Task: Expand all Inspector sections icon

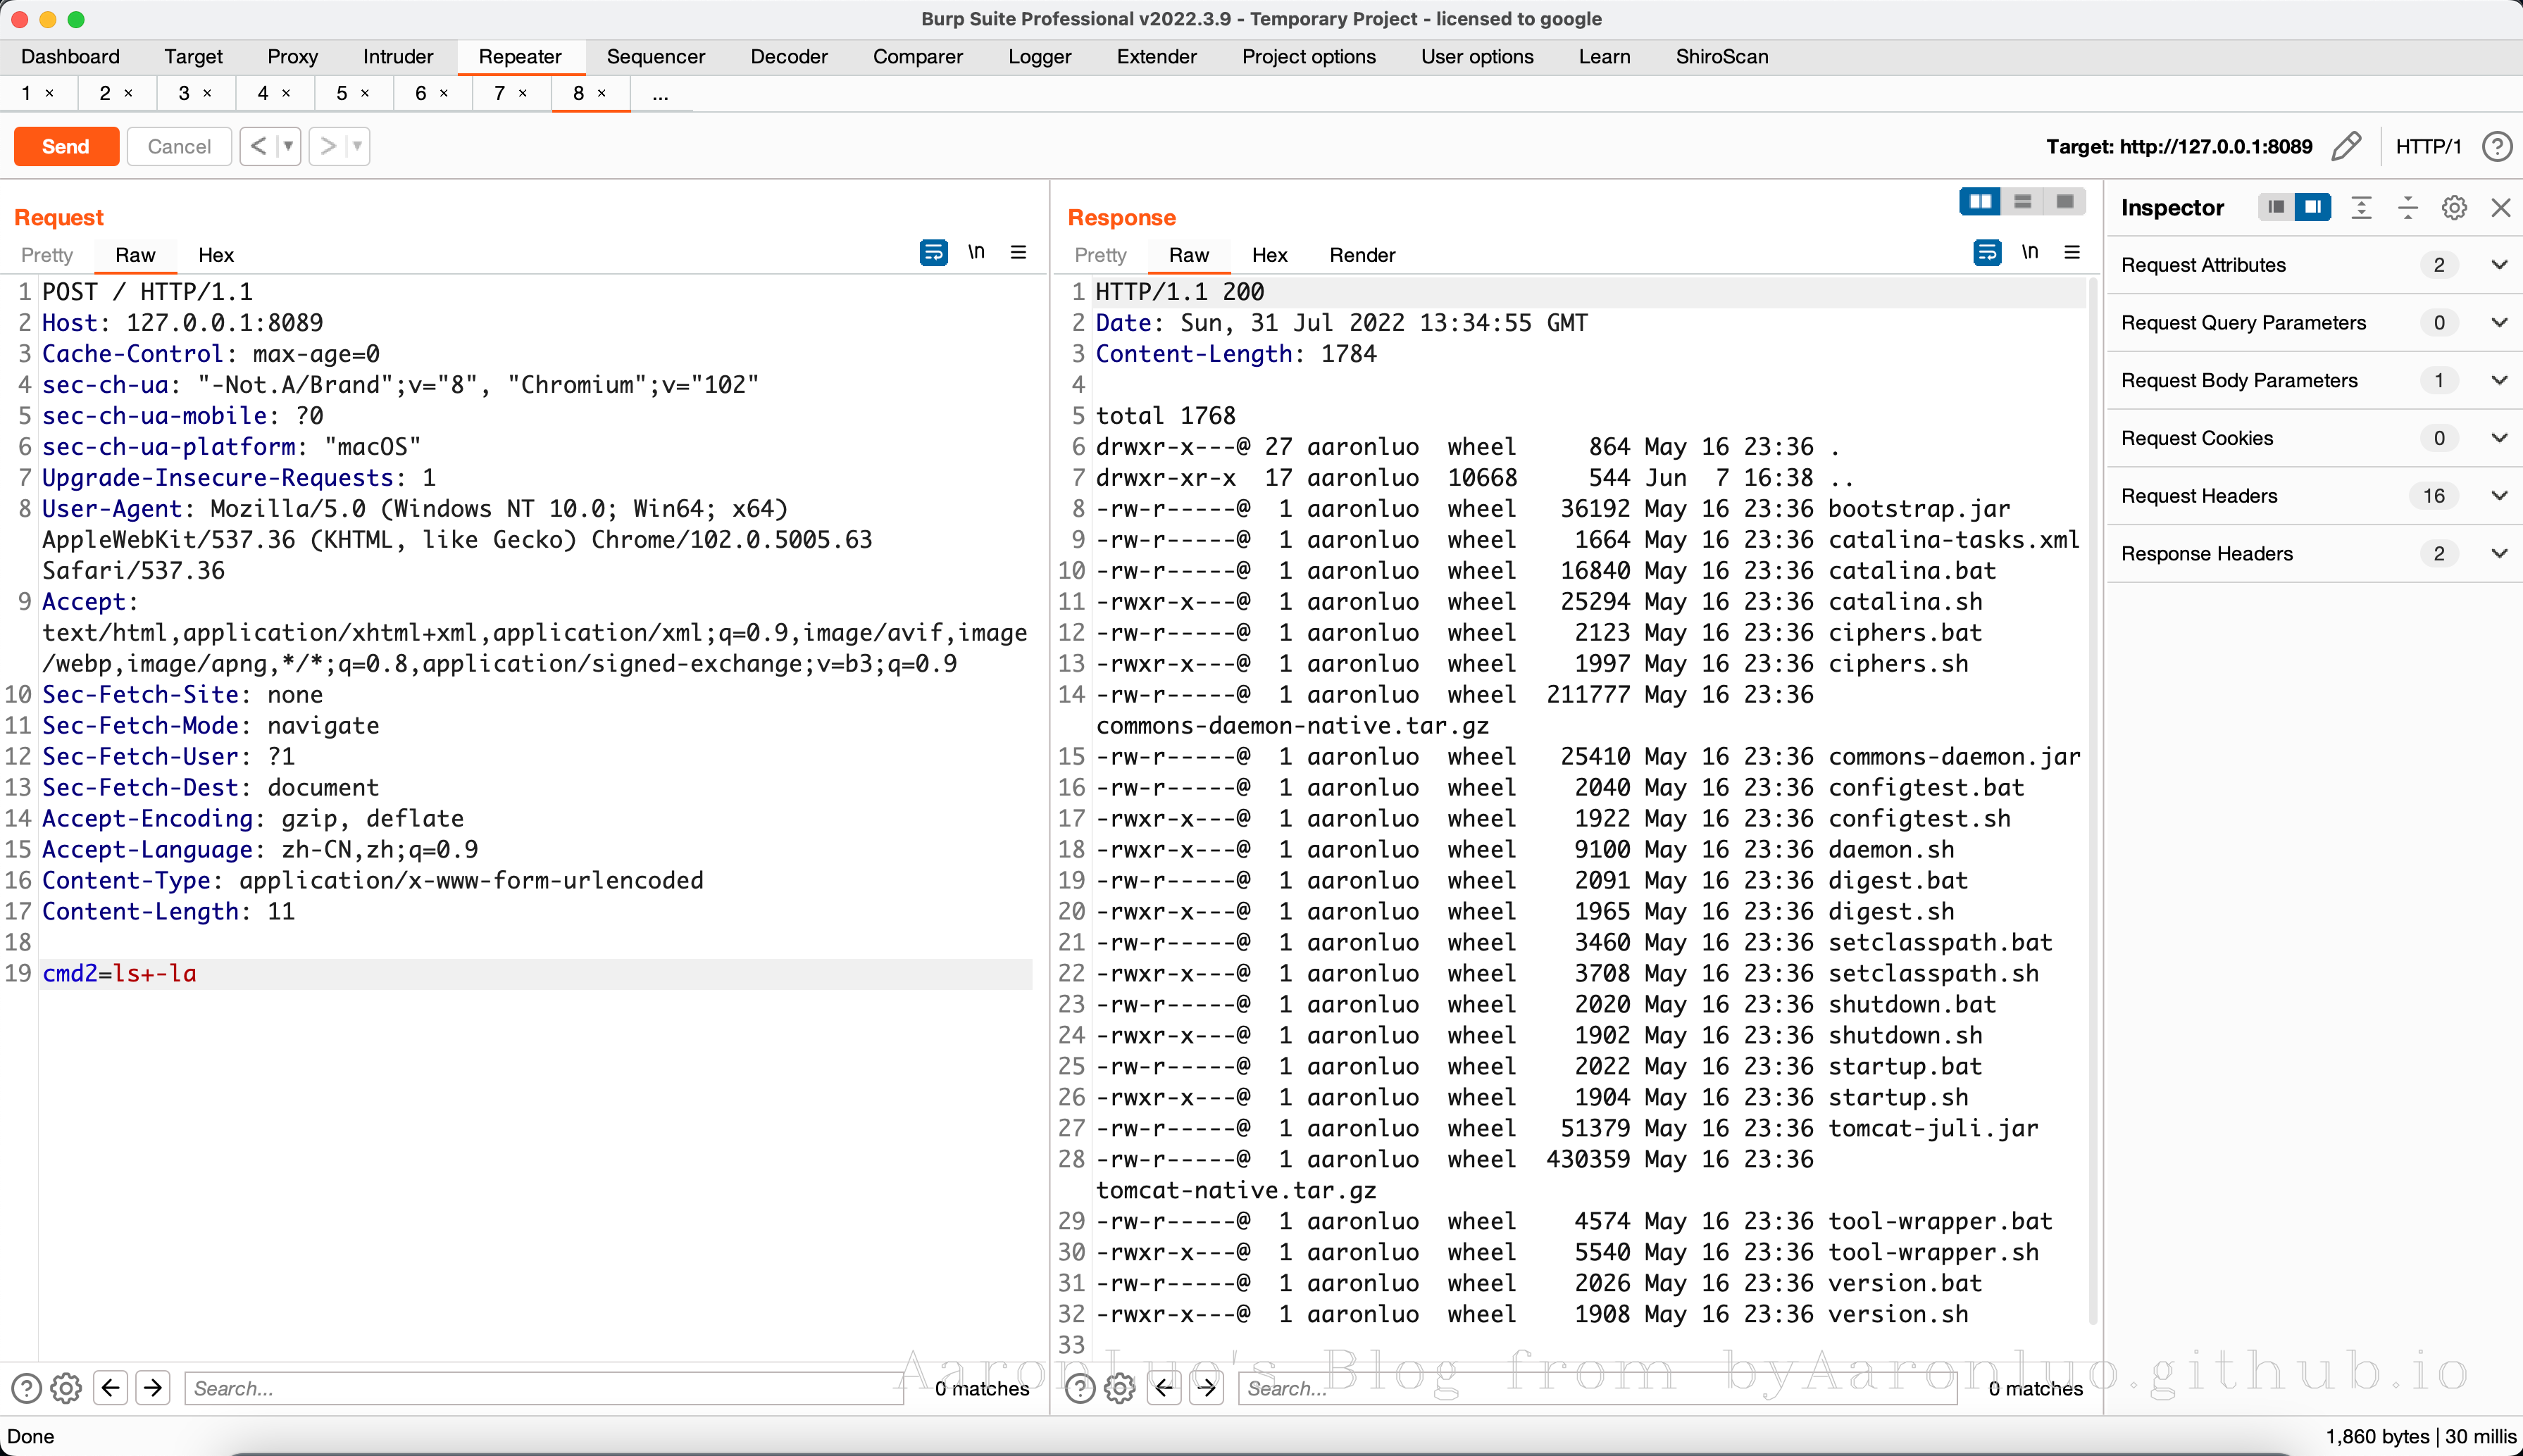Action: click(x=2361, y=207)
